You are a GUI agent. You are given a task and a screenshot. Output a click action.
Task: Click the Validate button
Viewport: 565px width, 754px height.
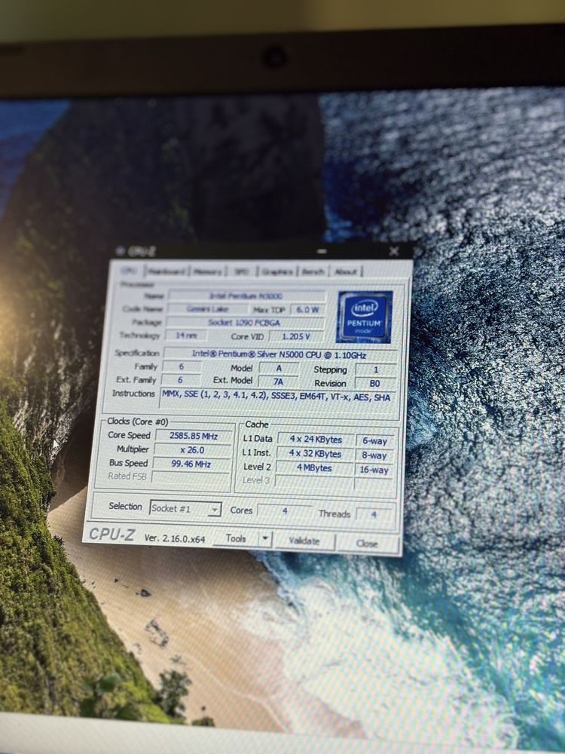point(304,541)
